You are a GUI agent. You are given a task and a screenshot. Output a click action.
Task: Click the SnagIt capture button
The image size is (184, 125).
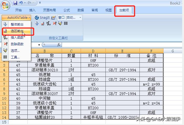pyautogui.click(x=42, y=18)
